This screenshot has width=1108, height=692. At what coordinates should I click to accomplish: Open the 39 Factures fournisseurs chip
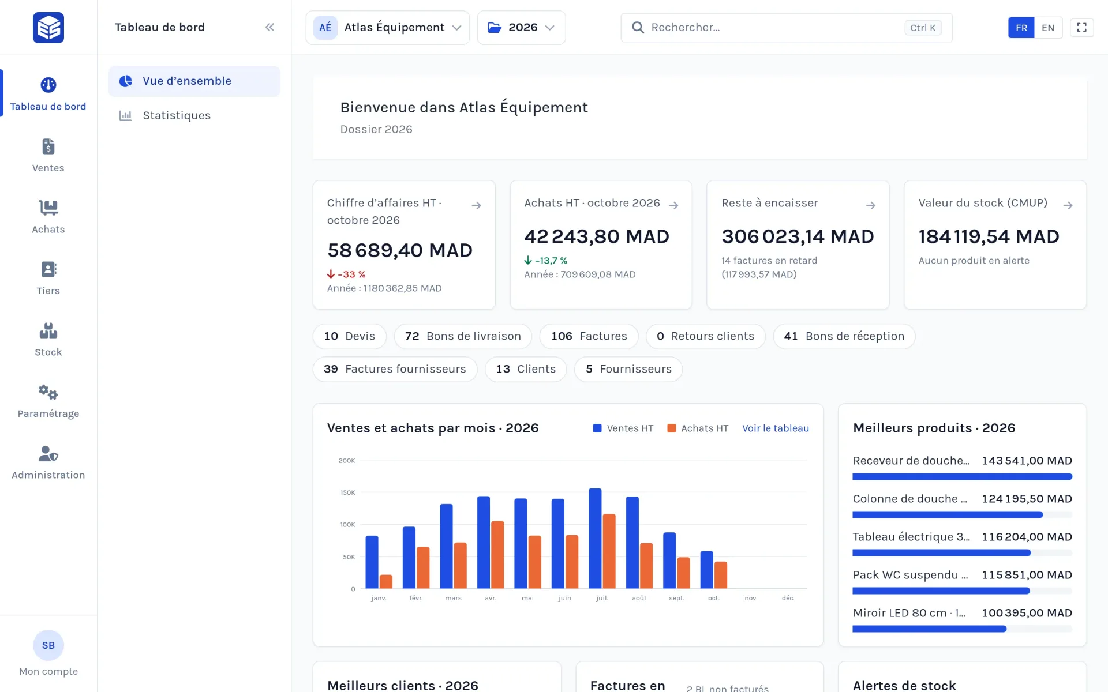(x=395, y=369)
